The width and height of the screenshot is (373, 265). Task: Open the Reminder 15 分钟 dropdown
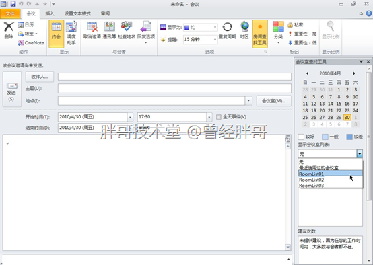[215, 39]
